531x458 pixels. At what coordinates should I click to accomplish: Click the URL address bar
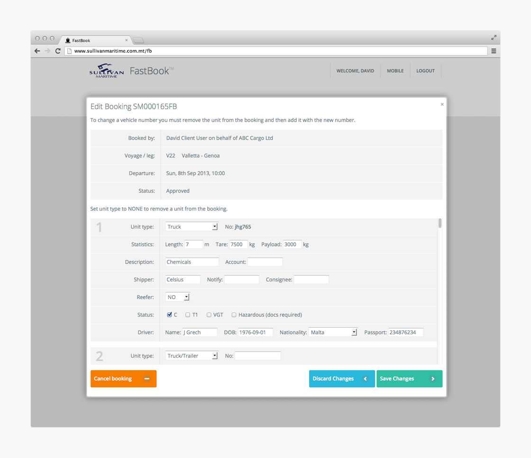pos(275,51)
